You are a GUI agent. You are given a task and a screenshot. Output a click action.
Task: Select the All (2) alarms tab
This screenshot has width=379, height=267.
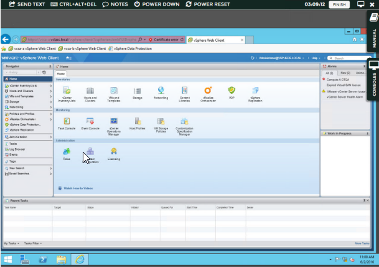click(329, 73)
